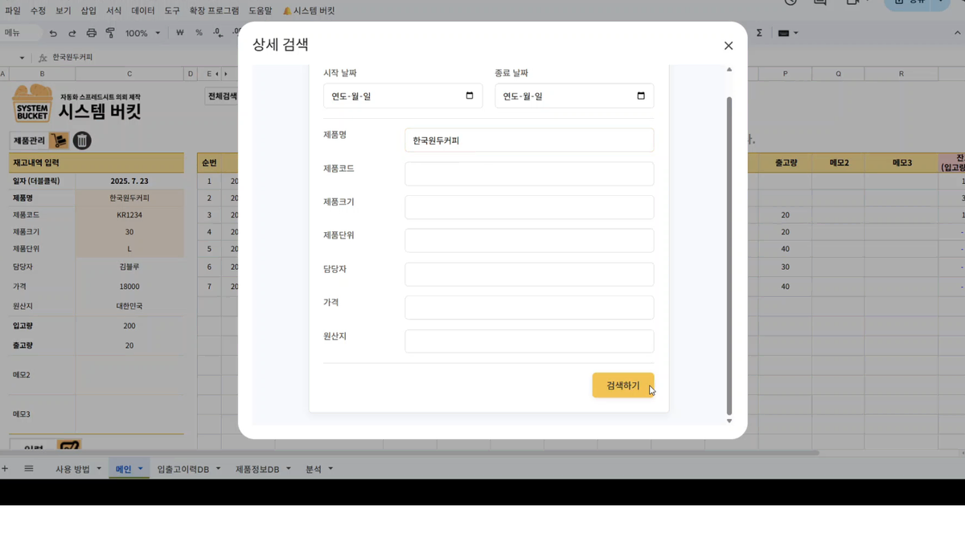Collapse the toolbar with the top-right chevron
The image size is (965, 542).
958,33
